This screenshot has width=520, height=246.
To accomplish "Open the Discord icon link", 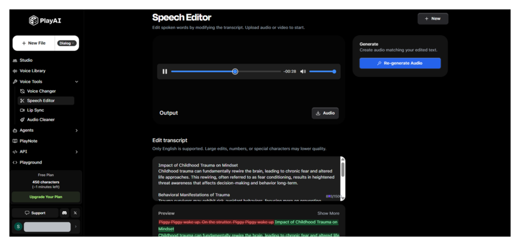I will (x=64, y=213).
